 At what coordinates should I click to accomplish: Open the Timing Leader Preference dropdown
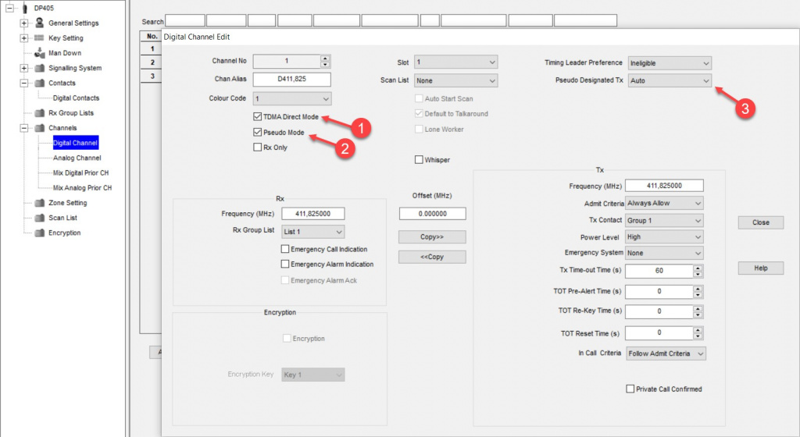click(670, 63)
